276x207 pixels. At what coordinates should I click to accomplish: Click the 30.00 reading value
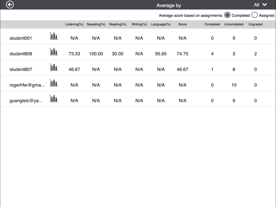point(118,54)
